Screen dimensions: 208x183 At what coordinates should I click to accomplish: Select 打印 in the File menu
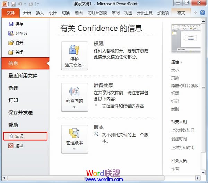13,100
